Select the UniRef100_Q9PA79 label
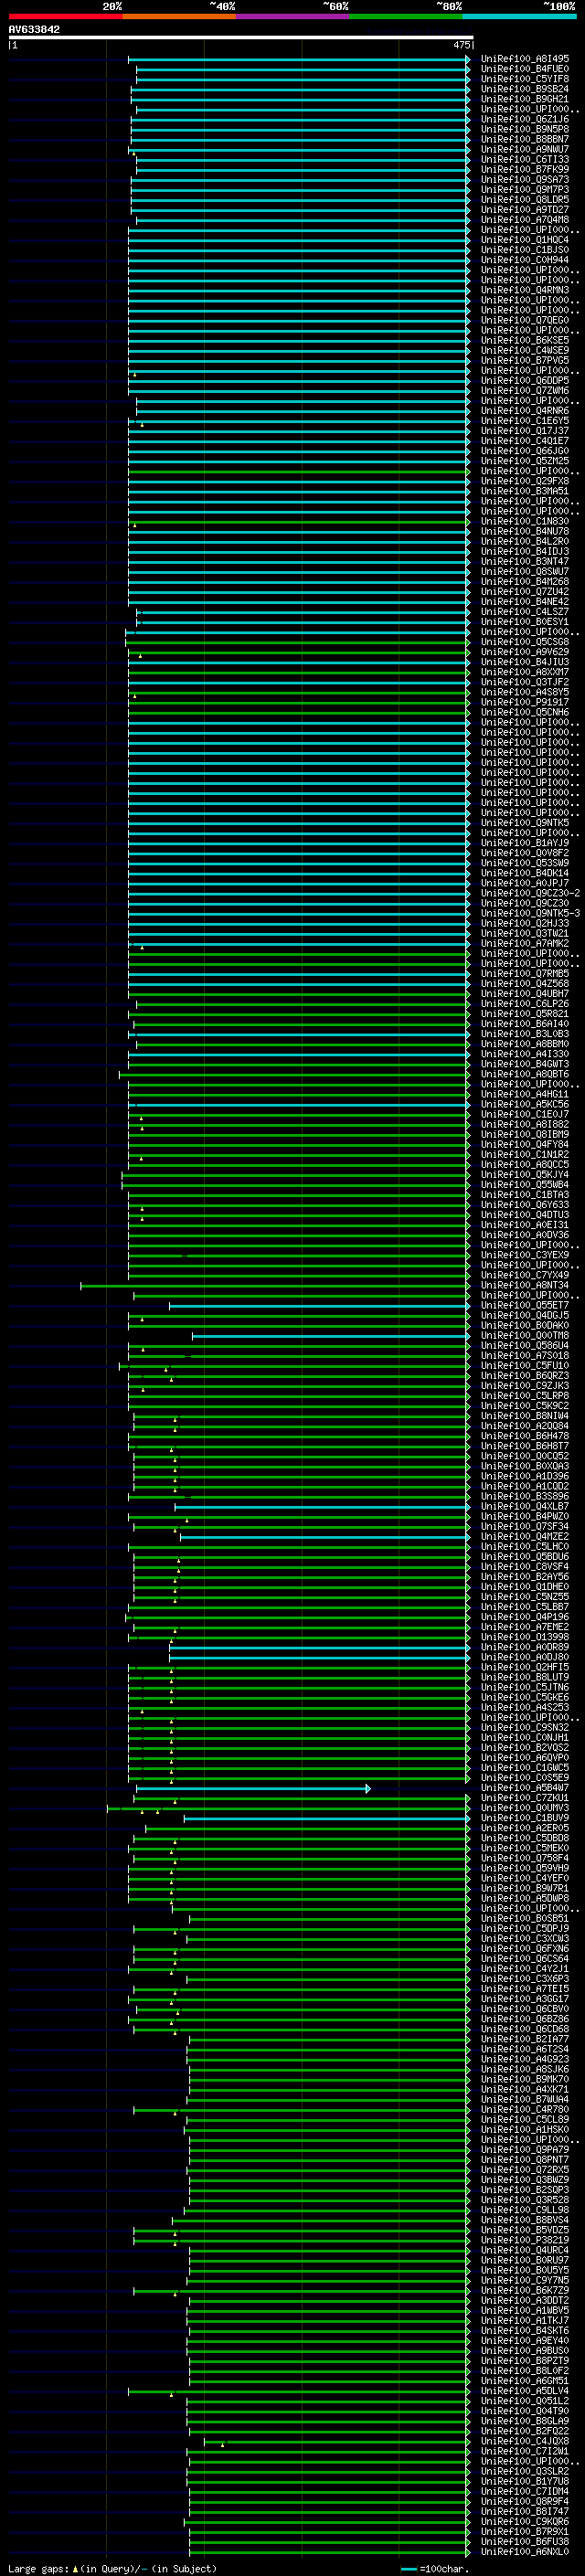Screen dimensions: 585x2576 coord(525,2149)
